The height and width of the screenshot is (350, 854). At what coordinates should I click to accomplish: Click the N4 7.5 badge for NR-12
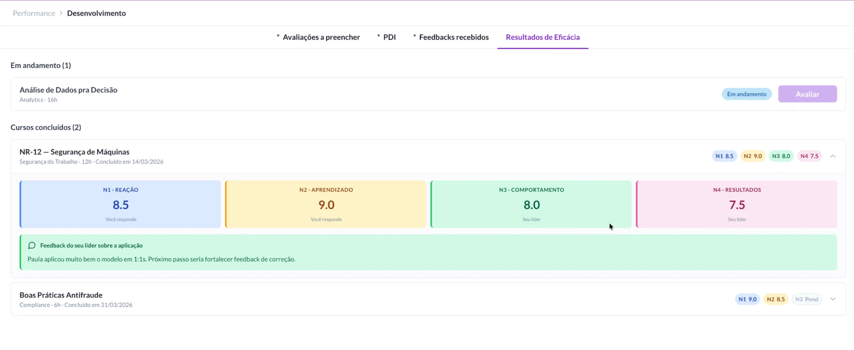pos(810,156)
